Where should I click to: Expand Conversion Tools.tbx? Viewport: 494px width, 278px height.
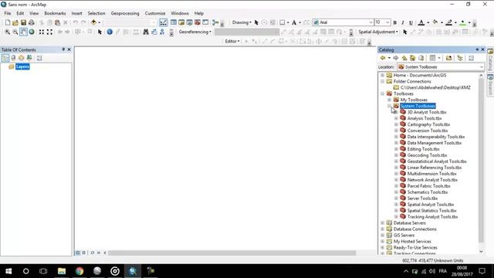pos(396,131)
